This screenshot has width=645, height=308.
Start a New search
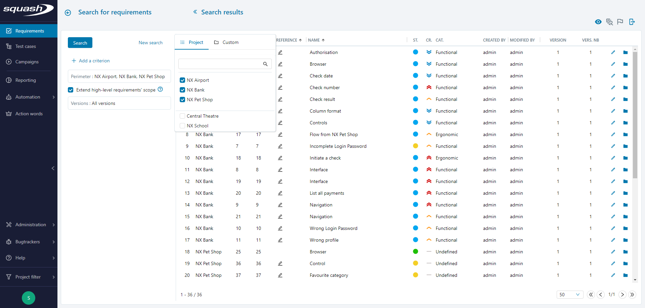point(150,43)
